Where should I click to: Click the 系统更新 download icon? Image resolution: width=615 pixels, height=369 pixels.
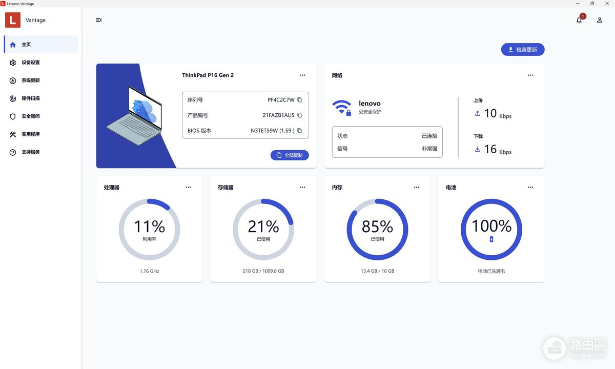[x=13, y=80]
